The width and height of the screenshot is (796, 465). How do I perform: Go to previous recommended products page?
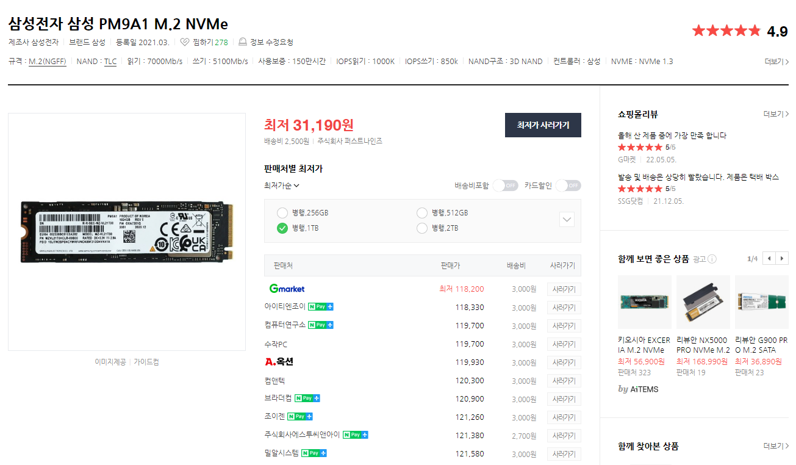click(769, 259)
